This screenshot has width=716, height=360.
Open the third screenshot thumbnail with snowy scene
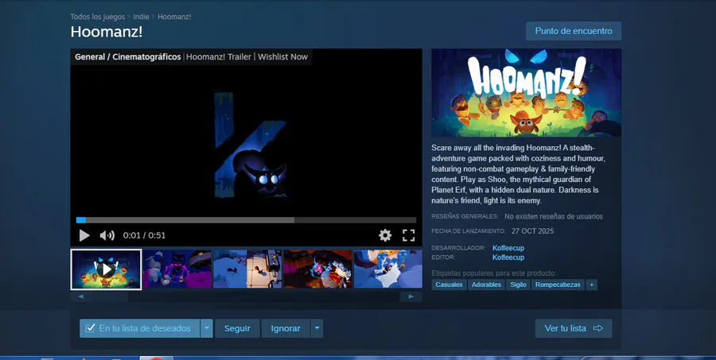coord(247,269)
